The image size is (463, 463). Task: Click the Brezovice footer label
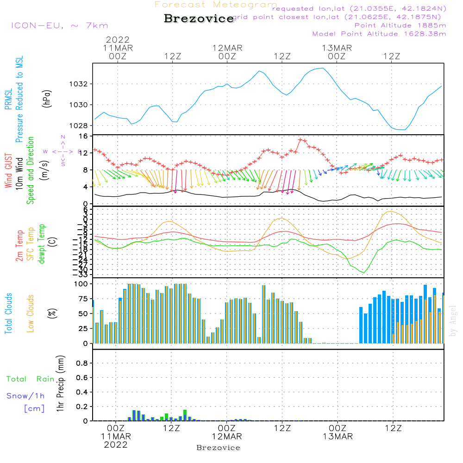coord(218,448)
